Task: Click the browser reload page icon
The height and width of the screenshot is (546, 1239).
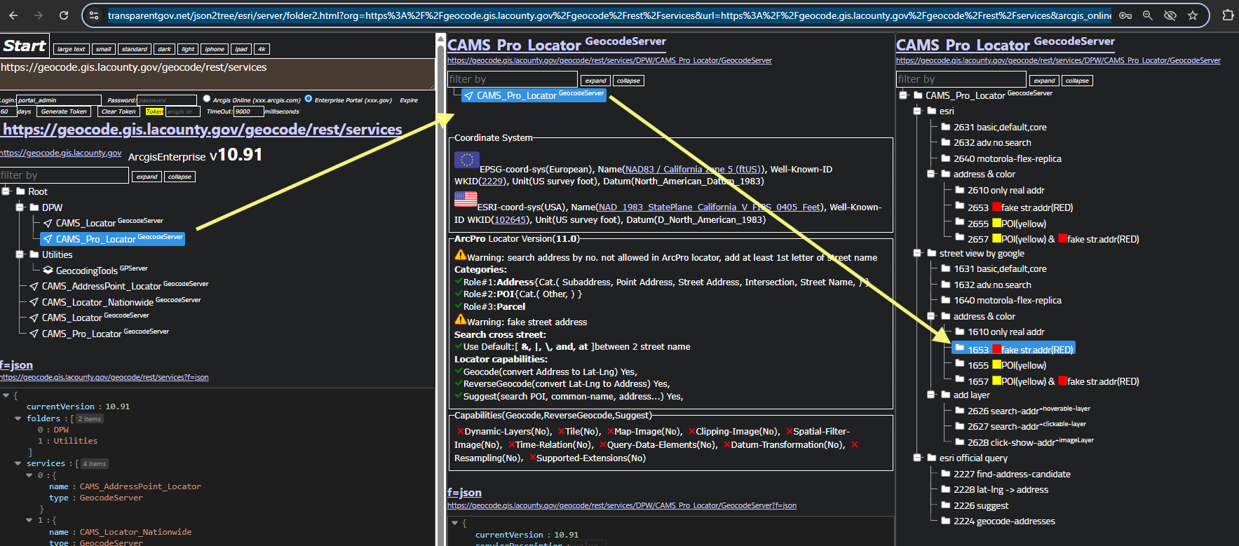Action: 64,15
